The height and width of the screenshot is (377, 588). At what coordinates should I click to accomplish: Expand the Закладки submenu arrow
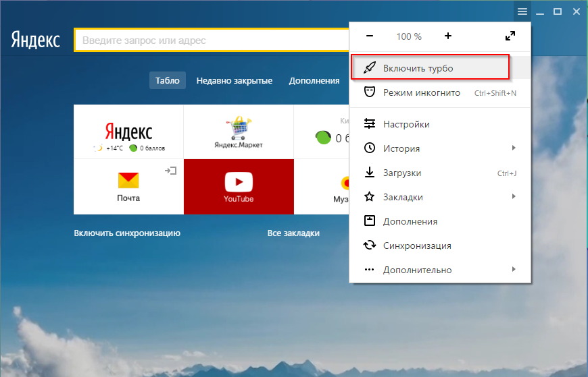point(514,197)
